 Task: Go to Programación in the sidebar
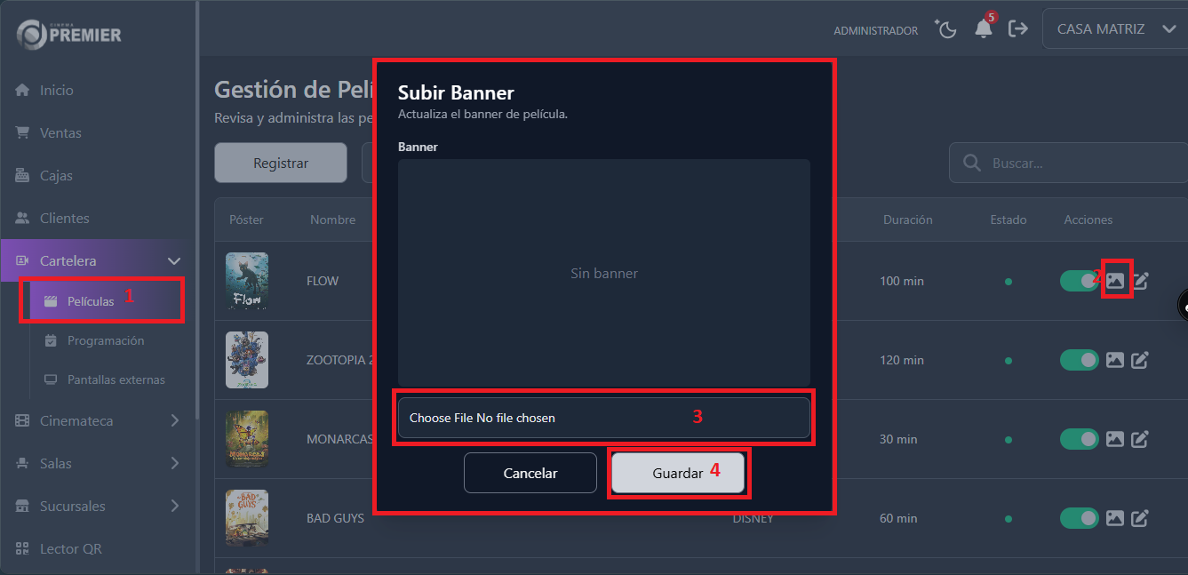coord(105,340)
